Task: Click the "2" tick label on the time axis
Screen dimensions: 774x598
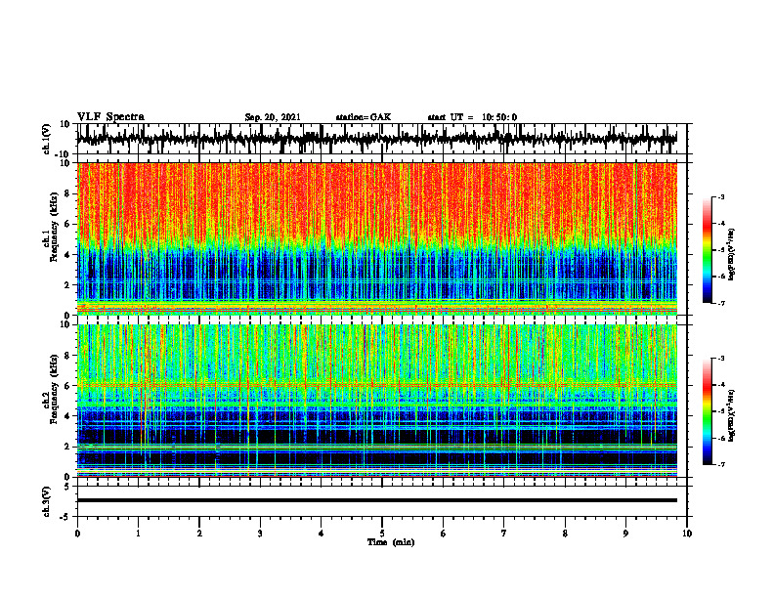Action: point(199,534)
